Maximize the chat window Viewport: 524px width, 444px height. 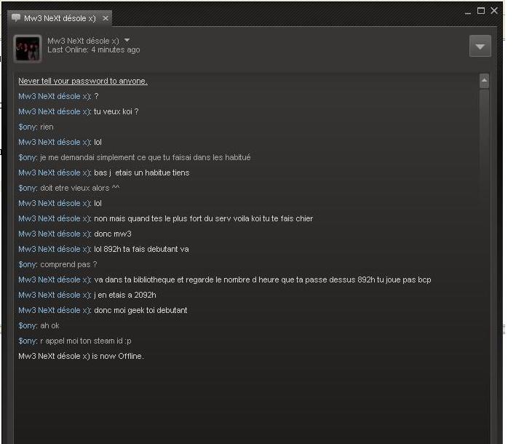481,11
